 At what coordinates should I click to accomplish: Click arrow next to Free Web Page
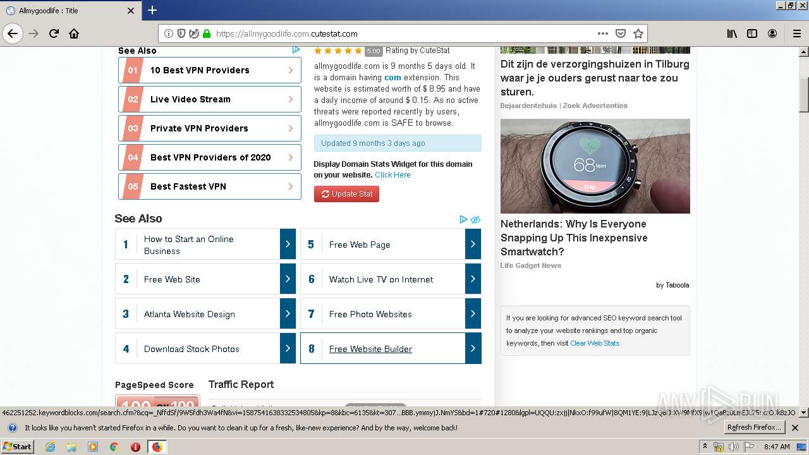473,244
